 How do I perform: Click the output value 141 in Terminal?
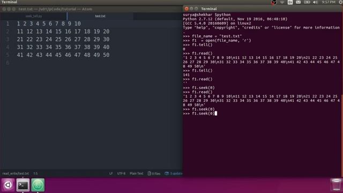click(186, 75)
